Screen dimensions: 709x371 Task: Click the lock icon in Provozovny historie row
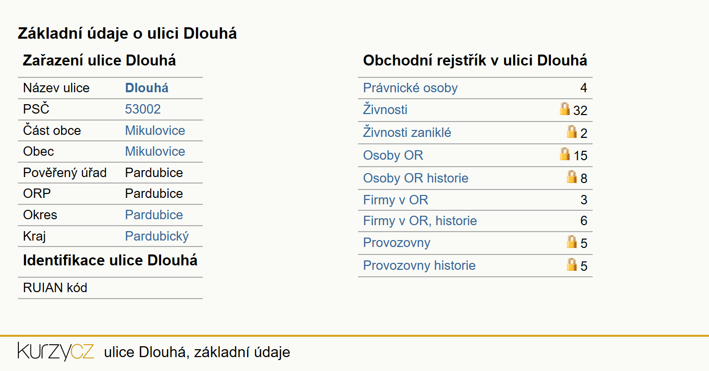click(572, 264)
